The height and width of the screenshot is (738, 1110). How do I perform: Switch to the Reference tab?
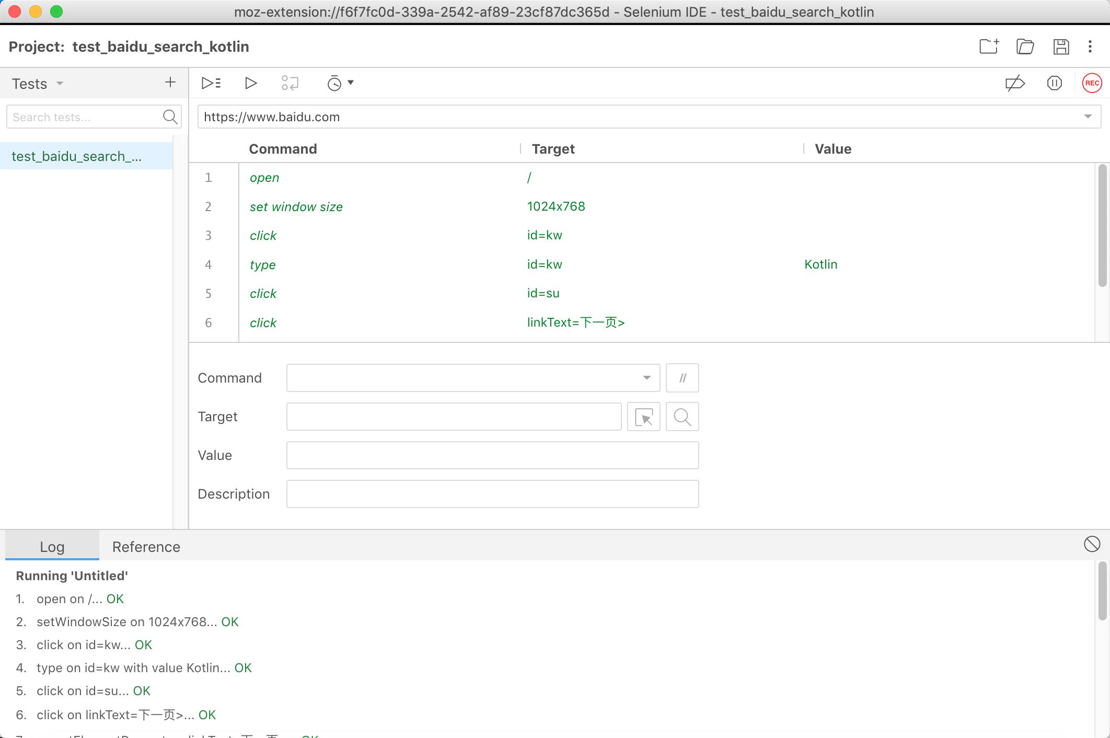pyautogui.click(x=146, y=546)
